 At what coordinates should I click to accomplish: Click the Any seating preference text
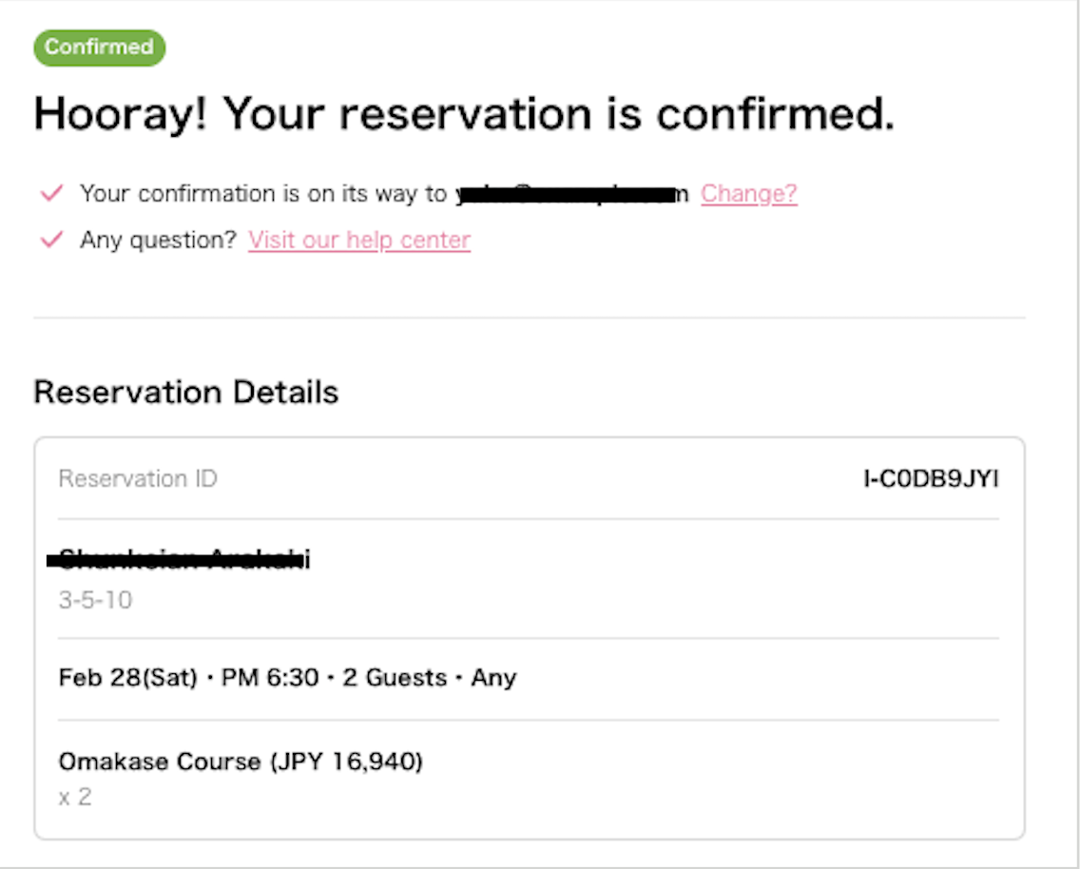pos(493,678)
